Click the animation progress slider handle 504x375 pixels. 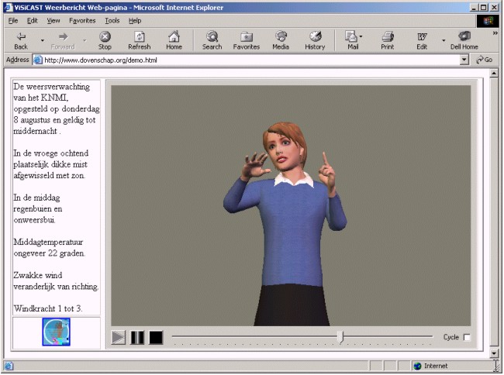pyautogui.click(x=340, y=337)
